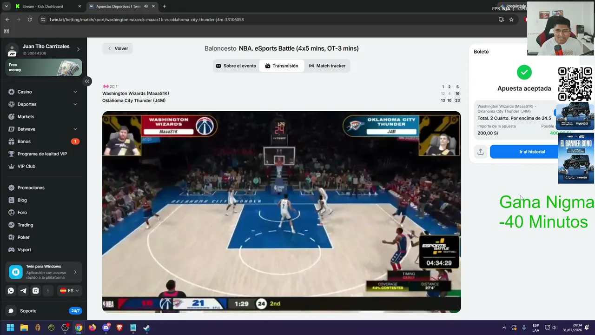Image resolution: width=595 pixels, height=335 pixels.
Task: Click the ID 30044306 account text
Action: (x=34, y=54)
